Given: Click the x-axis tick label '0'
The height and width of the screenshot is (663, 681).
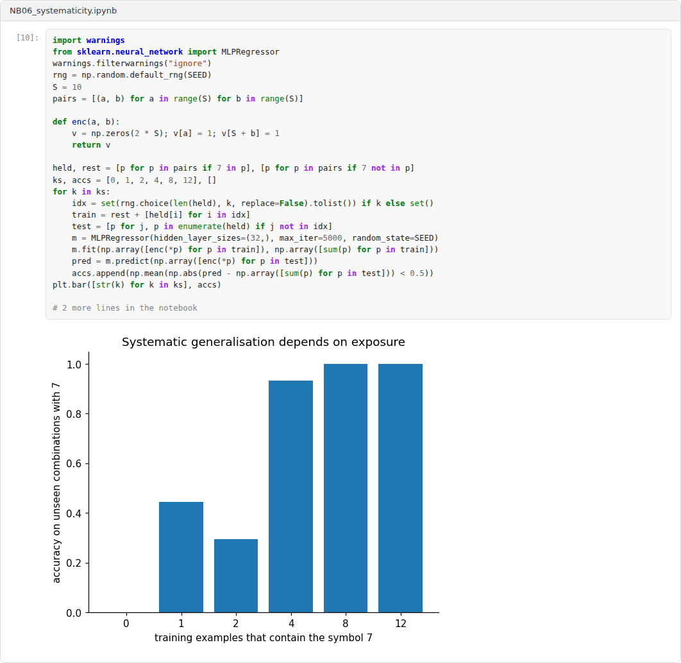Looking at the screenshot, I should tap(126, 623).
